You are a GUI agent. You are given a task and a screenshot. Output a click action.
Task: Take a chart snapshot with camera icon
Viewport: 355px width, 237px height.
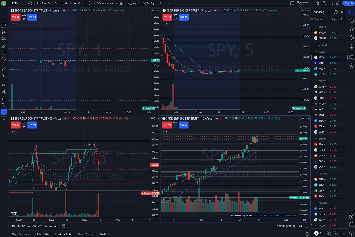pos(338,3)
